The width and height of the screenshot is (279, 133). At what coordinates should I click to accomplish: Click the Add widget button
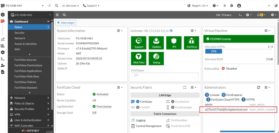coord(66,23)
